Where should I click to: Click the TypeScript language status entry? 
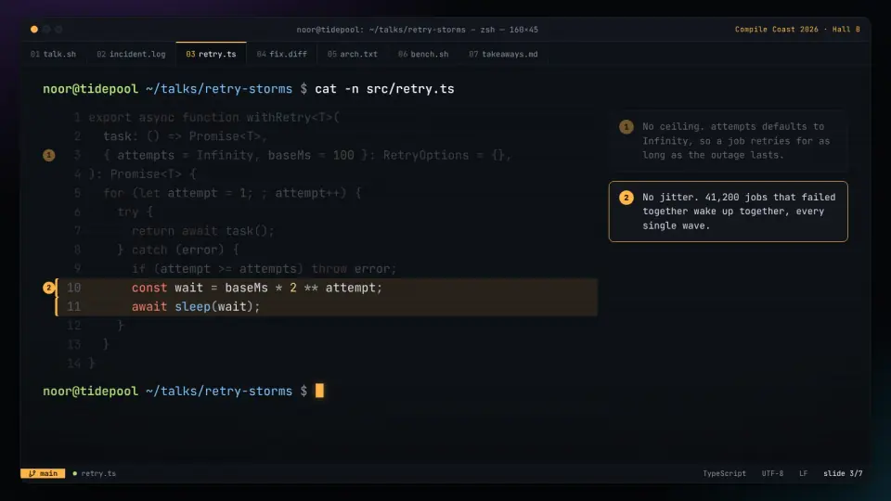[x=724, y=473]
